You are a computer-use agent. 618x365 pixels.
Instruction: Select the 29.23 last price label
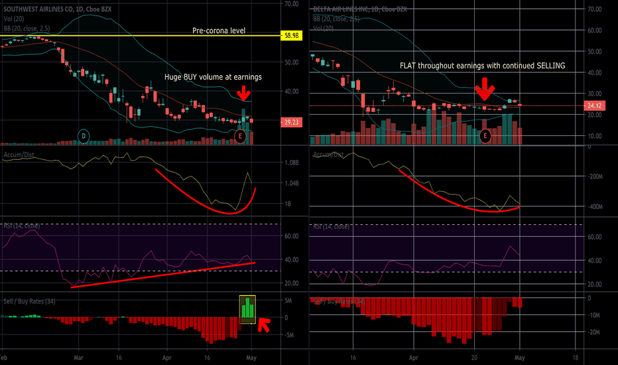click(291, 122)
